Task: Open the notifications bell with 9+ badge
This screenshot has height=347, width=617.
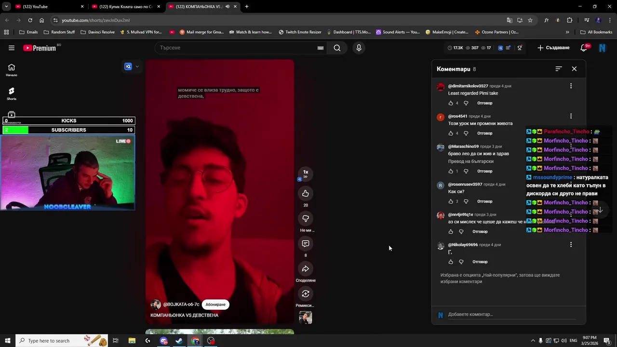Action: (x=584, y=48)
